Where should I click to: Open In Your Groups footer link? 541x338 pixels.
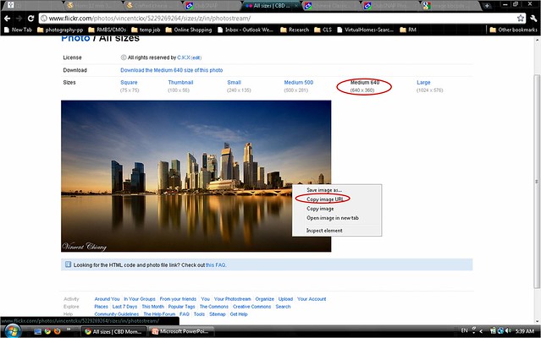coord(140,299)
